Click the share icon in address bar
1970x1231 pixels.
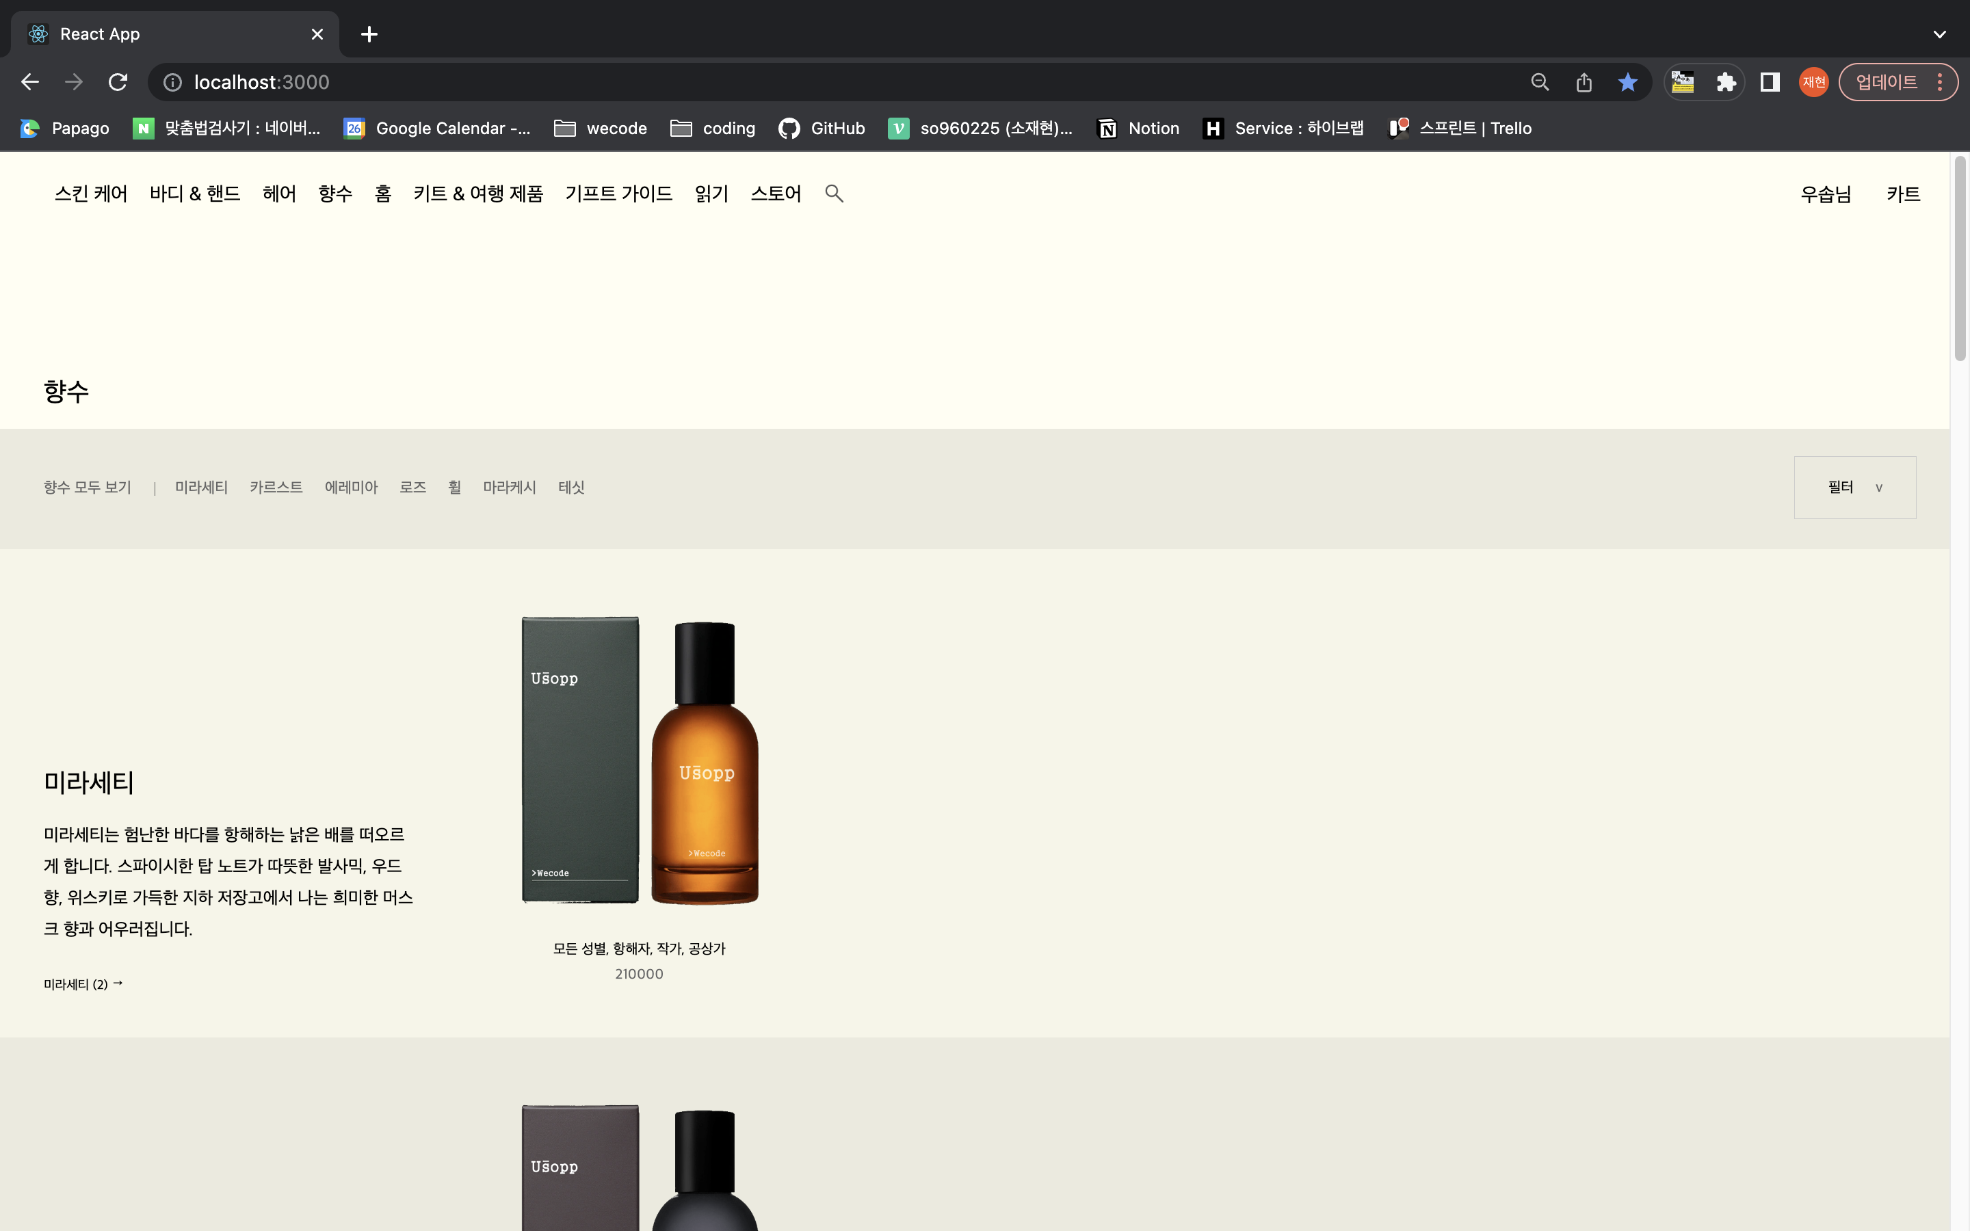coord(1584,82)
